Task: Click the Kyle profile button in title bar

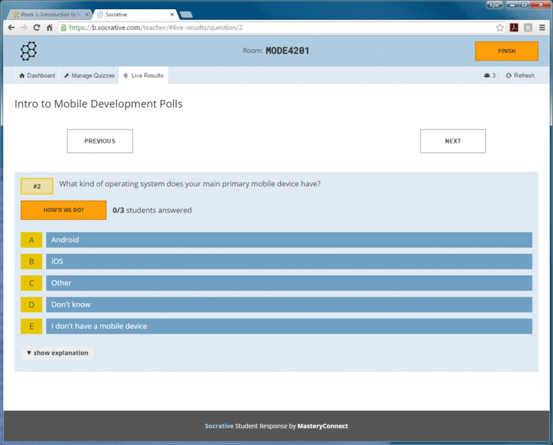Action: tap(494, 5)
